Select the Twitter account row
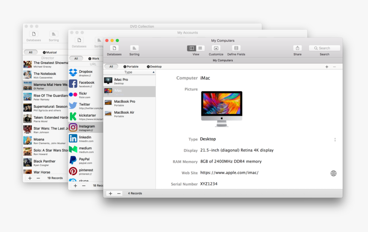 (86, 106)
